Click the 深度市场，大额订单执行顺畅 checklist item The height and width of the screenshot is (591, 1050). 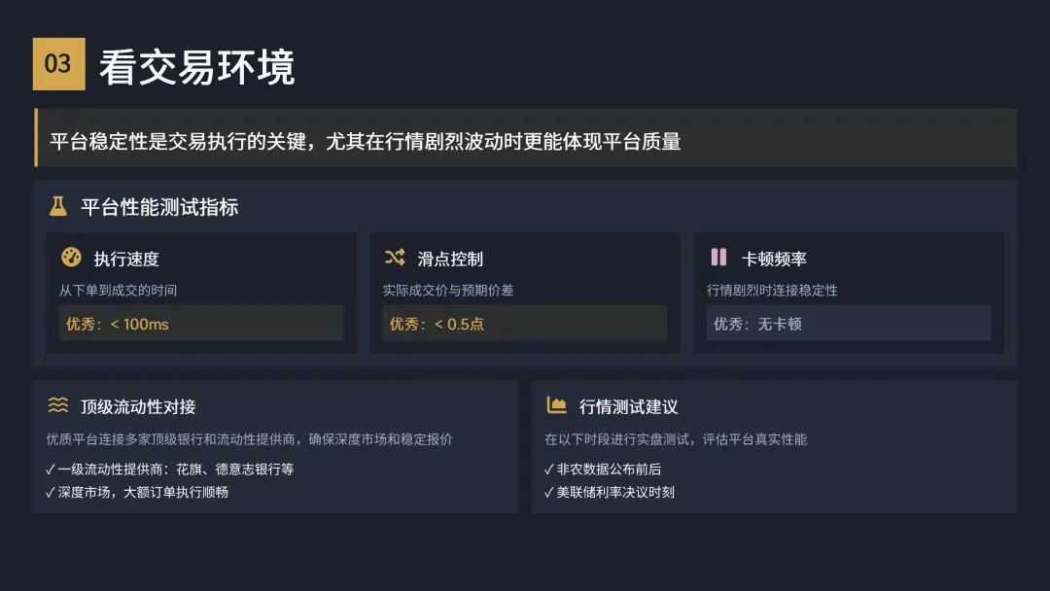[137, 492]
